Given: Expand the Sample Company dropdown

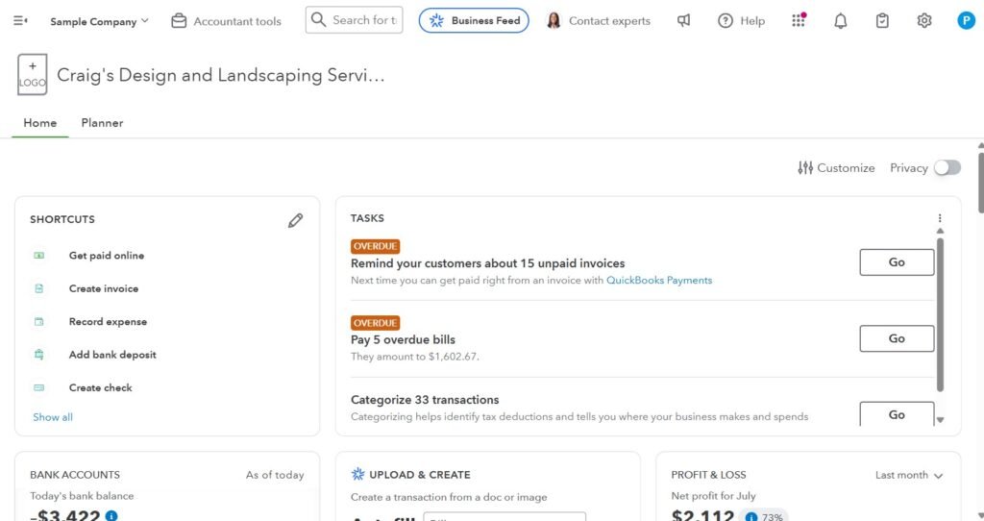Looking at the screenshot, I should point(99,21).
